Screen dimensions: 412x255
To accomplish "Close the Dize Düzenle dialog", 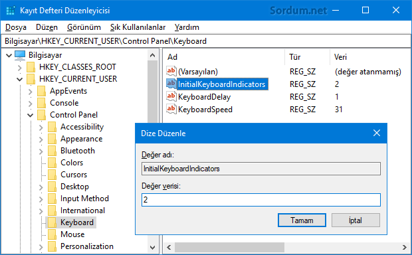I will click(x=377, y=133).
